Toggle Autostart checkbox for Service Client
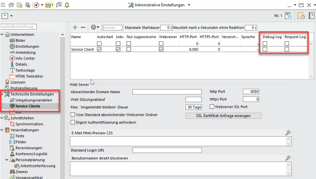Image resolution: width=316 pixels, height=179 pixels. pyautogui.click(x=99, y=49)
